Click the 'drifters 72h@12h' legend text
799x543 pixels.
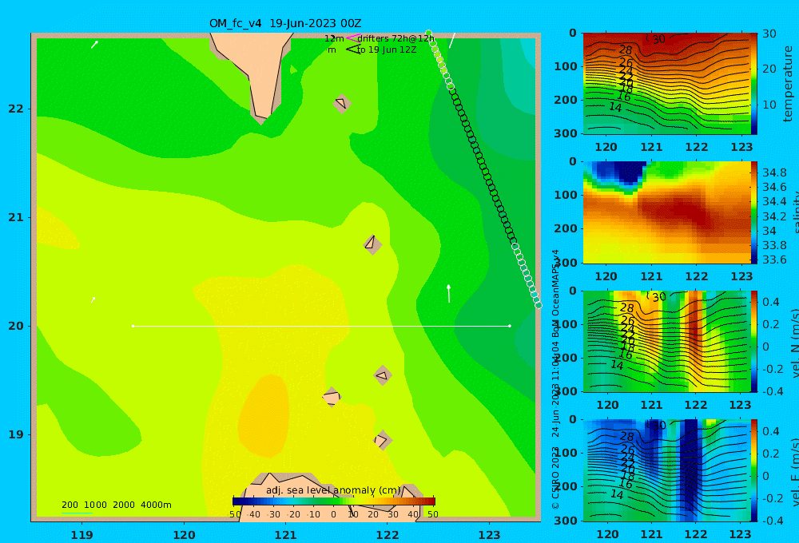click(396, 38)
